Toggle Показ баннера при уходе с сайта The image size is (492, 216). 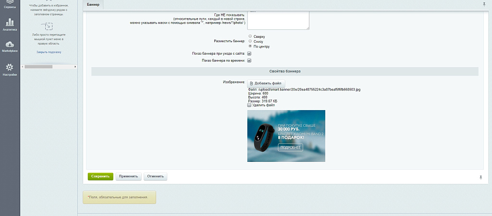249,54
